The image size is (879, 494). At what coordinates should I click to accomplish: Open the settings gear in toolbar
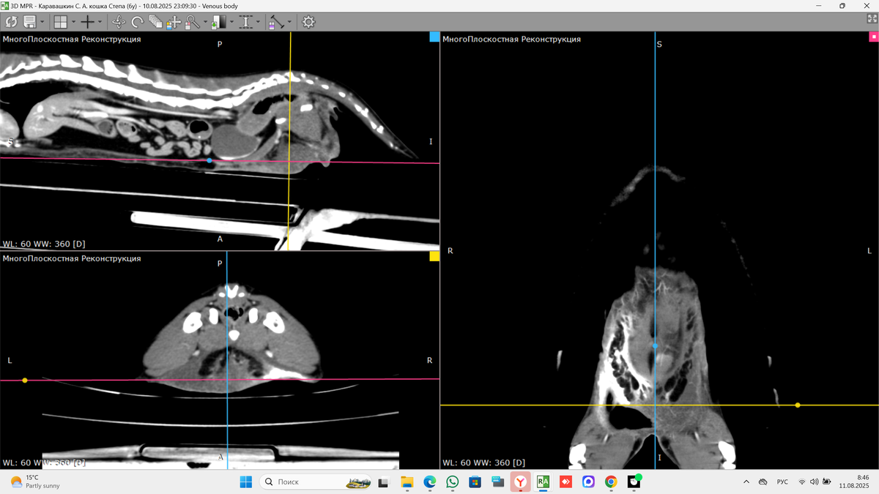[308, 22]
